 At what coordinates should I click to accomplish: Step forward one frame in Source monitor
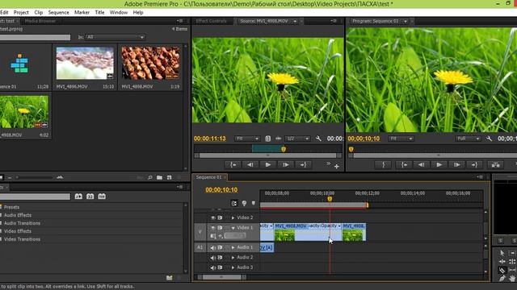pos(285,164)
